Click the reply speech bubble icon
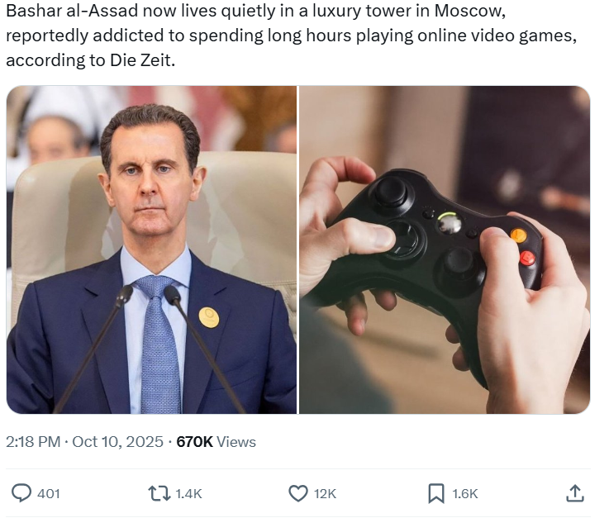 click(x=21, y=493)
